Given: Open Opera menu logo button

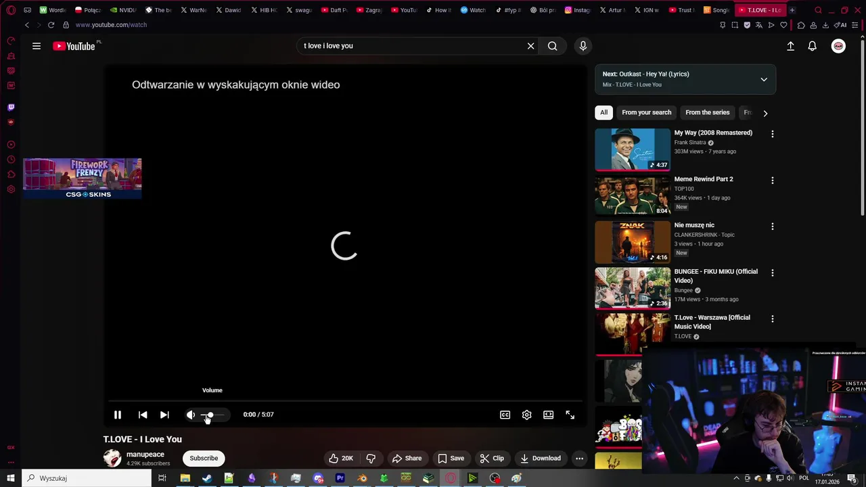Looking at the screenshot, I should click(11, 10).
